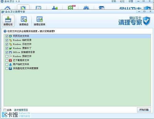The image size is (154, 119).
Task: Open the 清理注册表 tab
Action: tap(39, 21)
